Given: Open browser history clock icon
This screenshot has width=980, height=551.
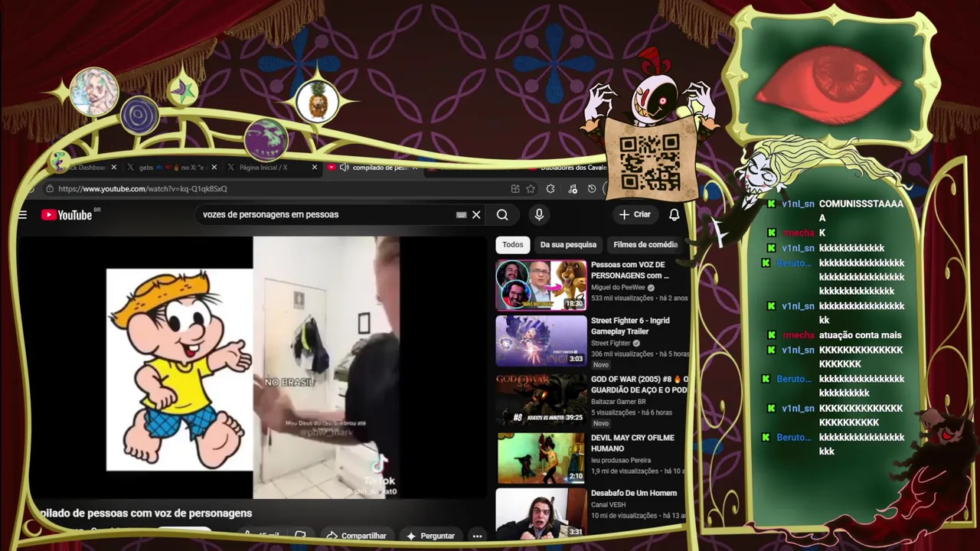Looking at the screenshot, I should pyautogui.click(x=592, y=189).
